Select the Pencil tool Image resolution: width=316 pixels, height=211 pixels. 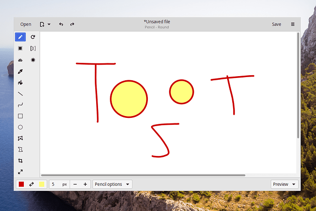click(x=20, y=37)
